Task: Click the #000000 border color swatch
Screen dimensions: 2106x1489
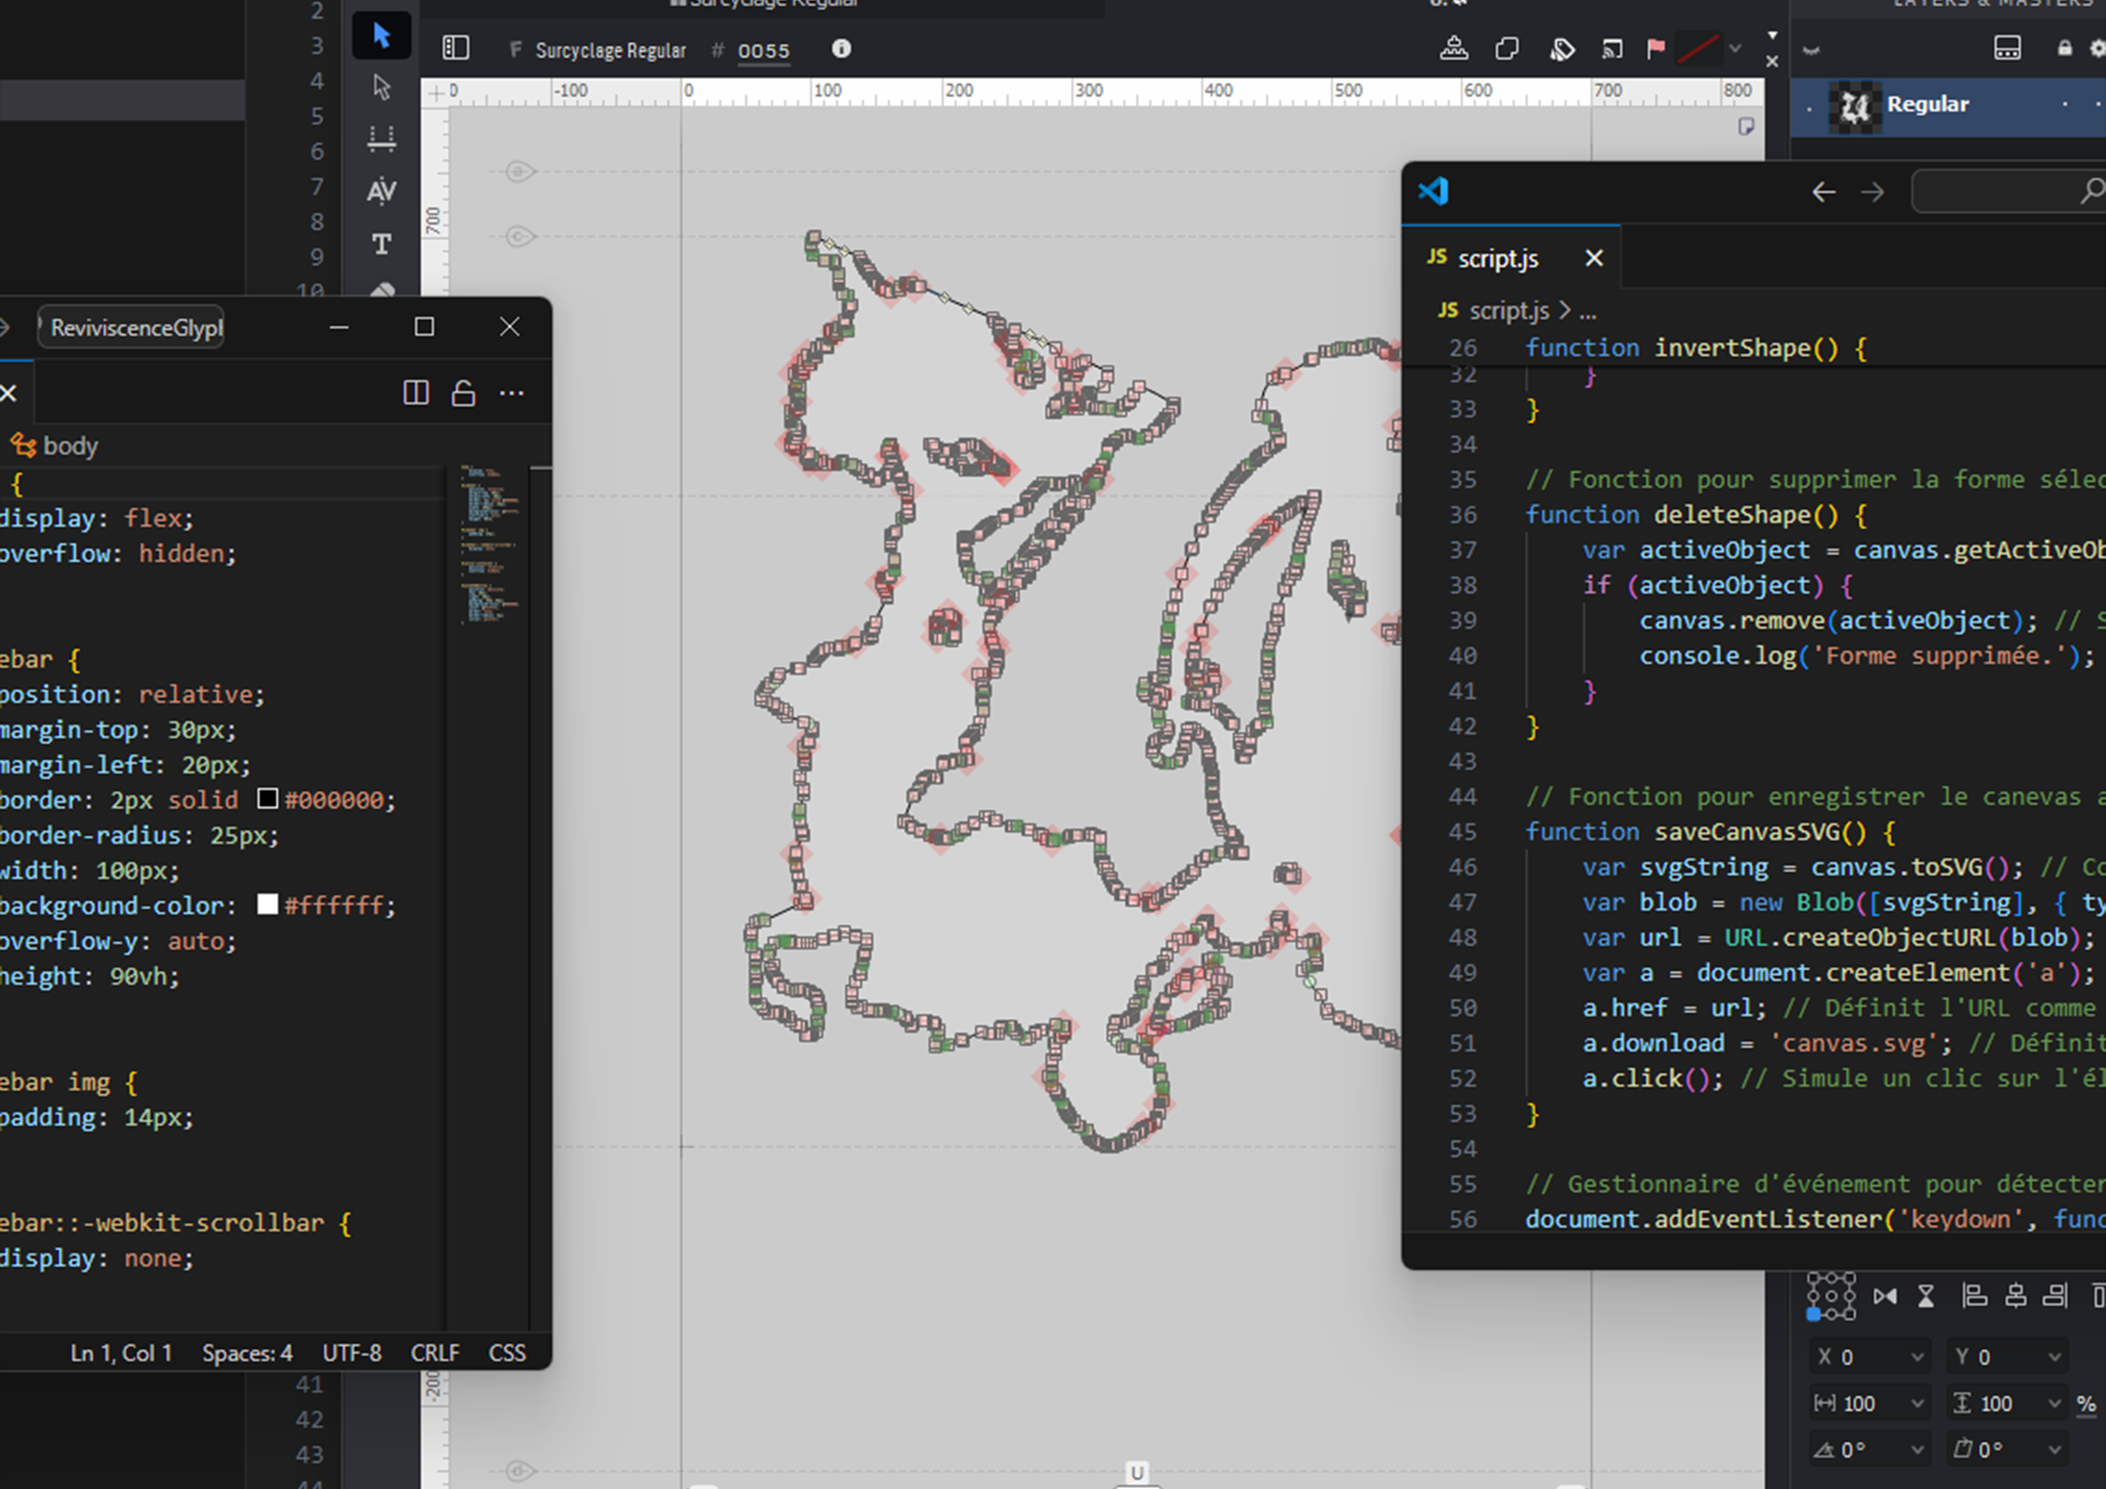Action: click(267, 799)
